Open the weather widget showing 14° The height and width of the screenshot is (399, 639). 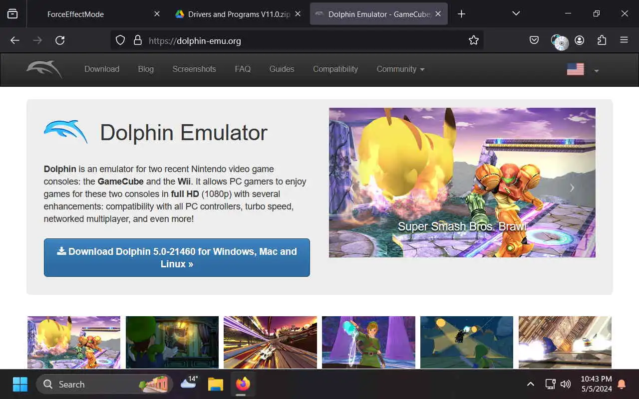tap(189, 383)
